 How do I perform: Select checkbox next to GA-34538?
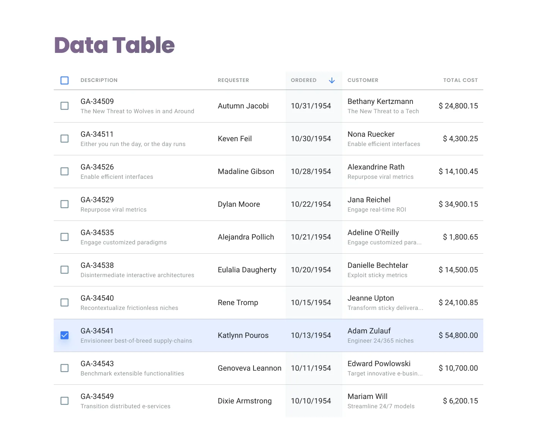point(65,270)
